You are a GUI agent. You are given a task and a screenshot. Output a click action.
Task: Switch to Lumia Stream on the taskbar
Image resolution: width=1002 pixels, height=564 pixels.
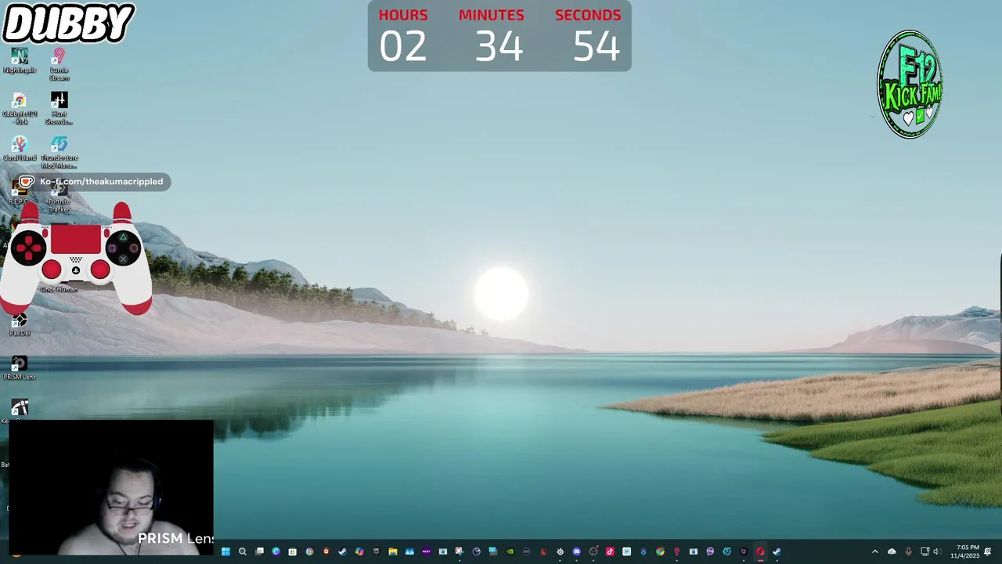(x=676, y=551)
